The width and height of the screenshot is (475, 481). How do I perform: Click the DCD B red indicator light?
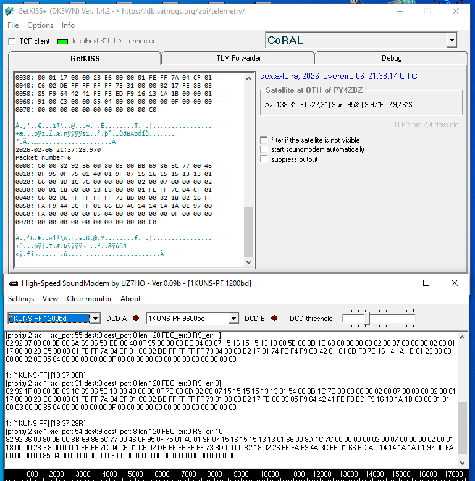coord(274,319)
